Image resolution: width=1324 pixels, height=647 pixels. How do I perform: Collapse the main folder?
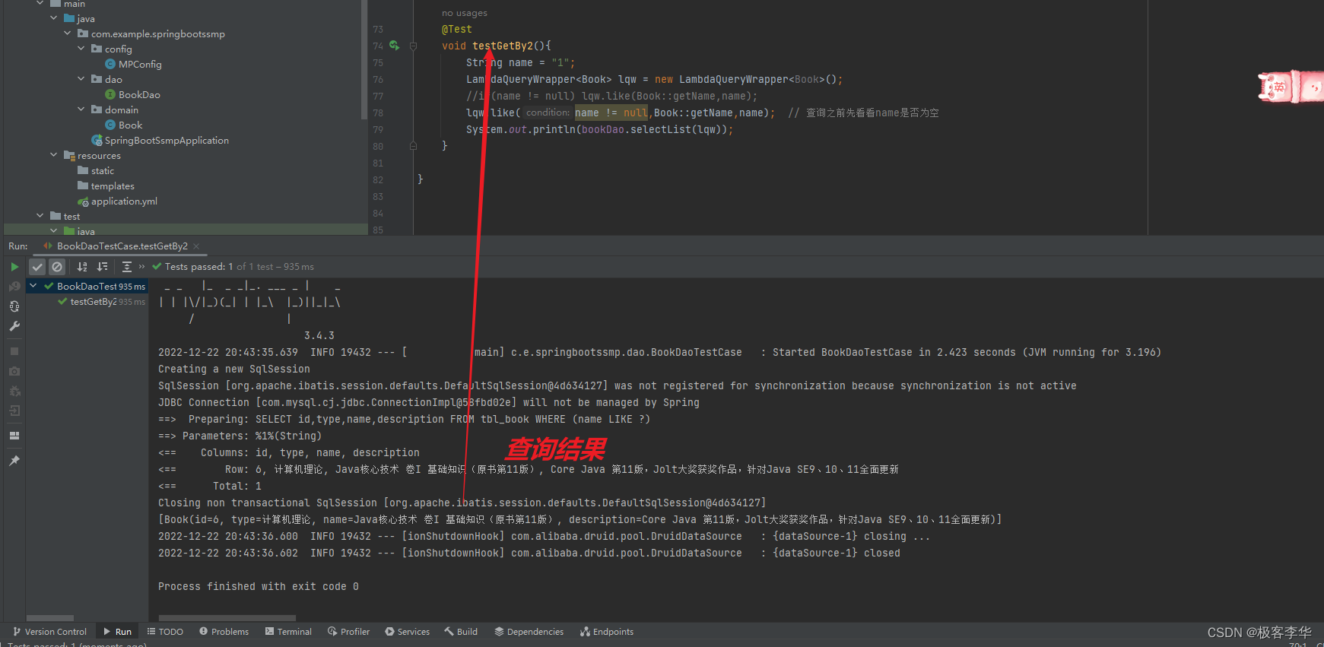point(40,4)
